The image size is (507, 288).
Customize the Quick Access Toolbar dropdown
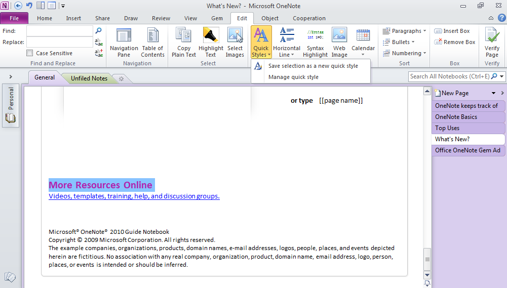[63, 6]
